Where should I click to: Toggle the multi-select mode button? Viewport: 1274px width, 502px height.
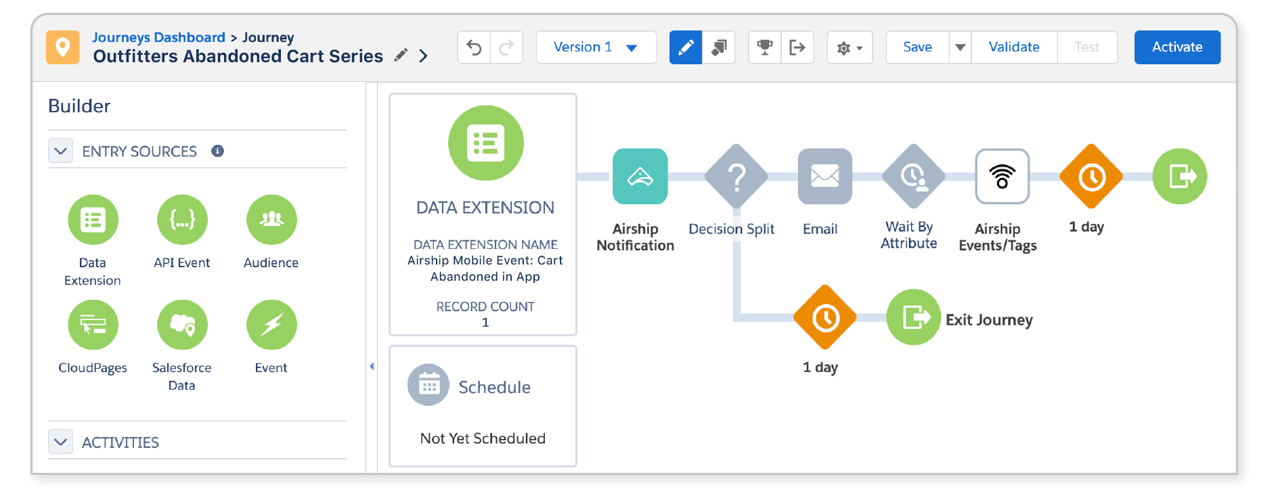[x=718, y=47]
